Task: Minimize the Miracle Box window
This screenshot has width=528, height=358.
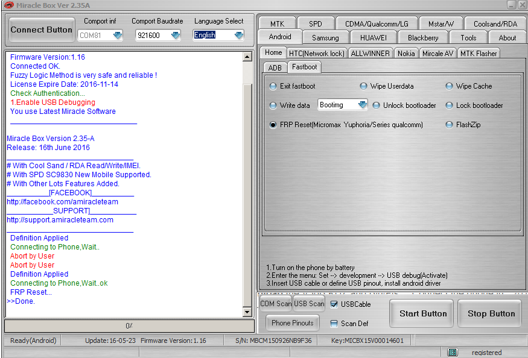Action: [511, 5]
